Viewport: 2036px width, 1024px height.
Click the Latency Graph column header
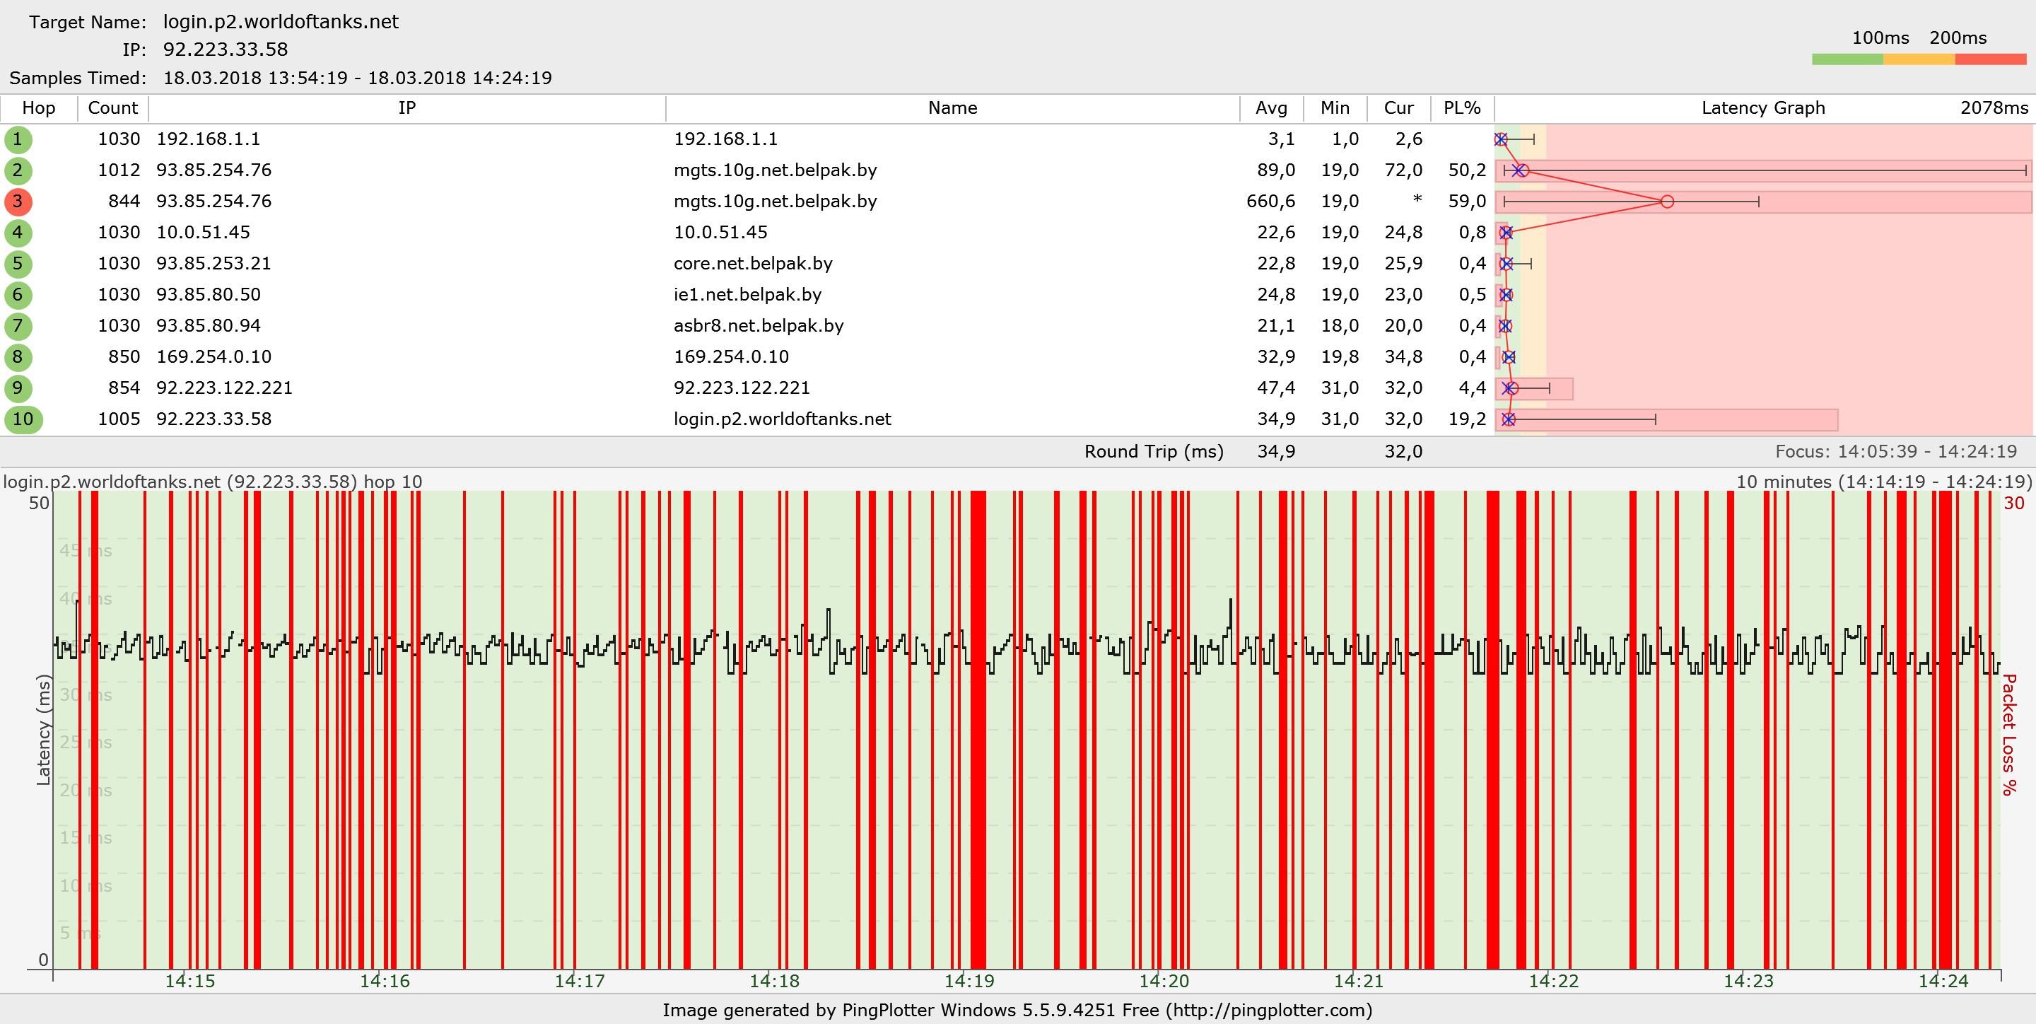(1762, 108)
